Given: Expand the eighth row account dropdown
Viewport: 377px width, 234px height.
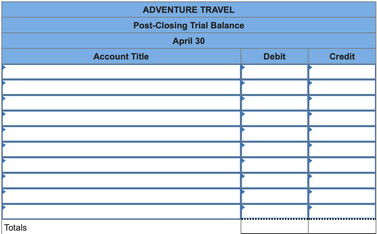Looking at the screenshot, I should point(120,180).
